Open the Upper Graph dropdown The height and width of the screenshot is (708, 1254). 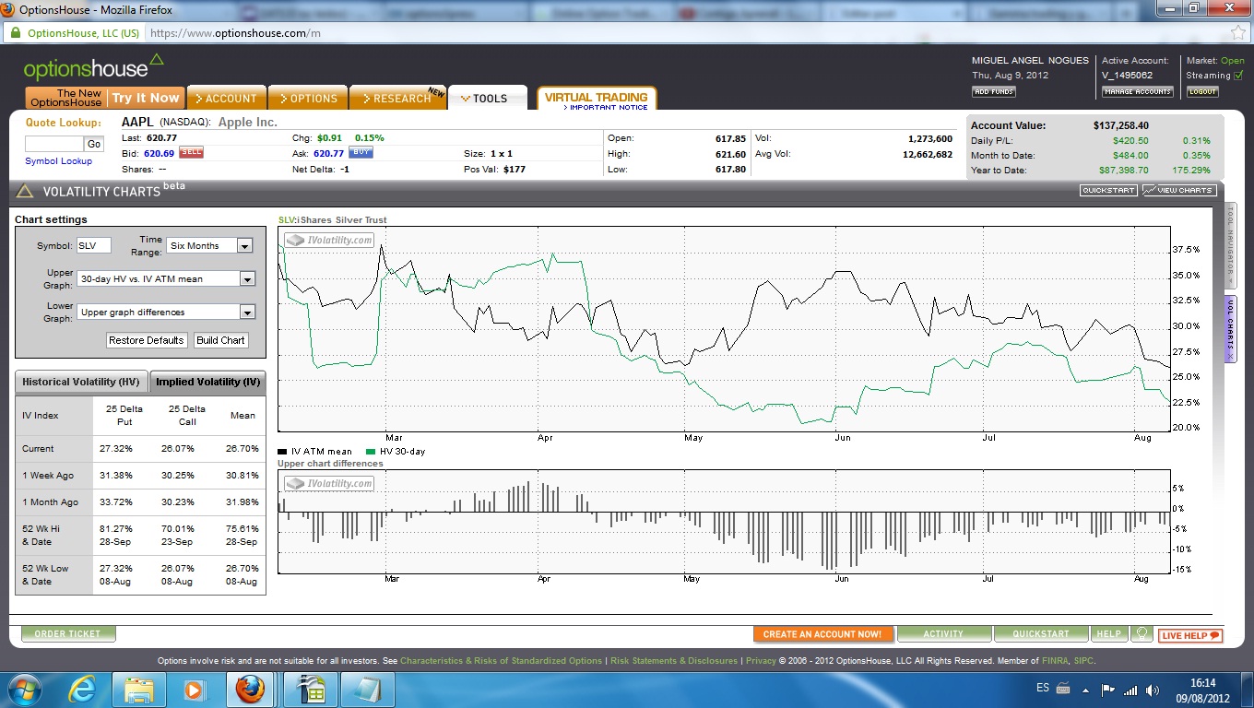tap(246, 278)
